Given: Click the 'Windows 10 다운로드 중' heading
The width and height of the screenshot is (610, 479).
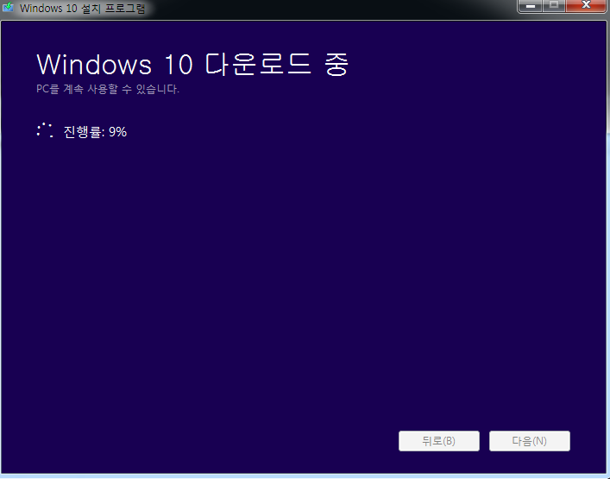Looking at the screenshot, I should pyautogui.click(x=192, y=64).
